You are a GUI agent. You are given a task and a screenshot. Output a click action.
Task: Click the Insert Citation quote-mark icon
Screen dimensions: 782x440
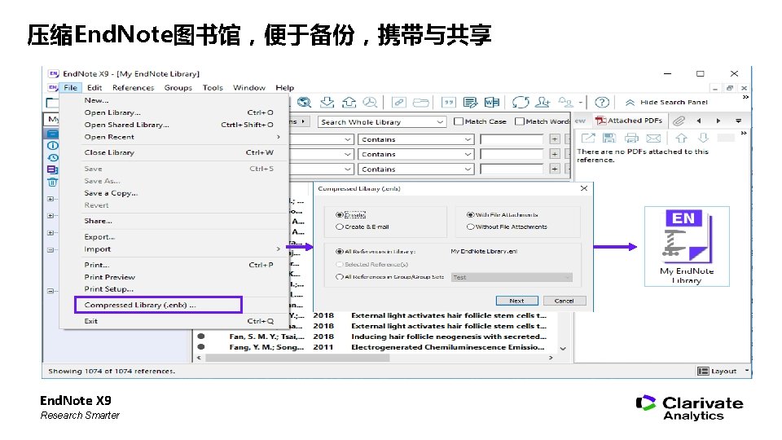(x=449, y=103)
